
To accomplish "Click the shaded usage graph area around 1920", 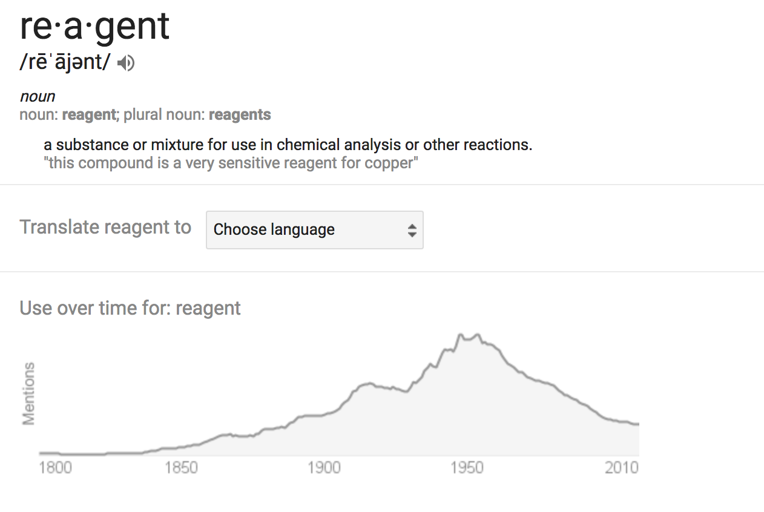I will (380, 424).
